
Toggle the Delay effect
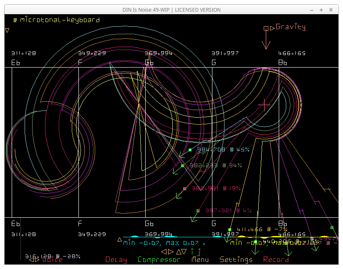coord(116,259)
